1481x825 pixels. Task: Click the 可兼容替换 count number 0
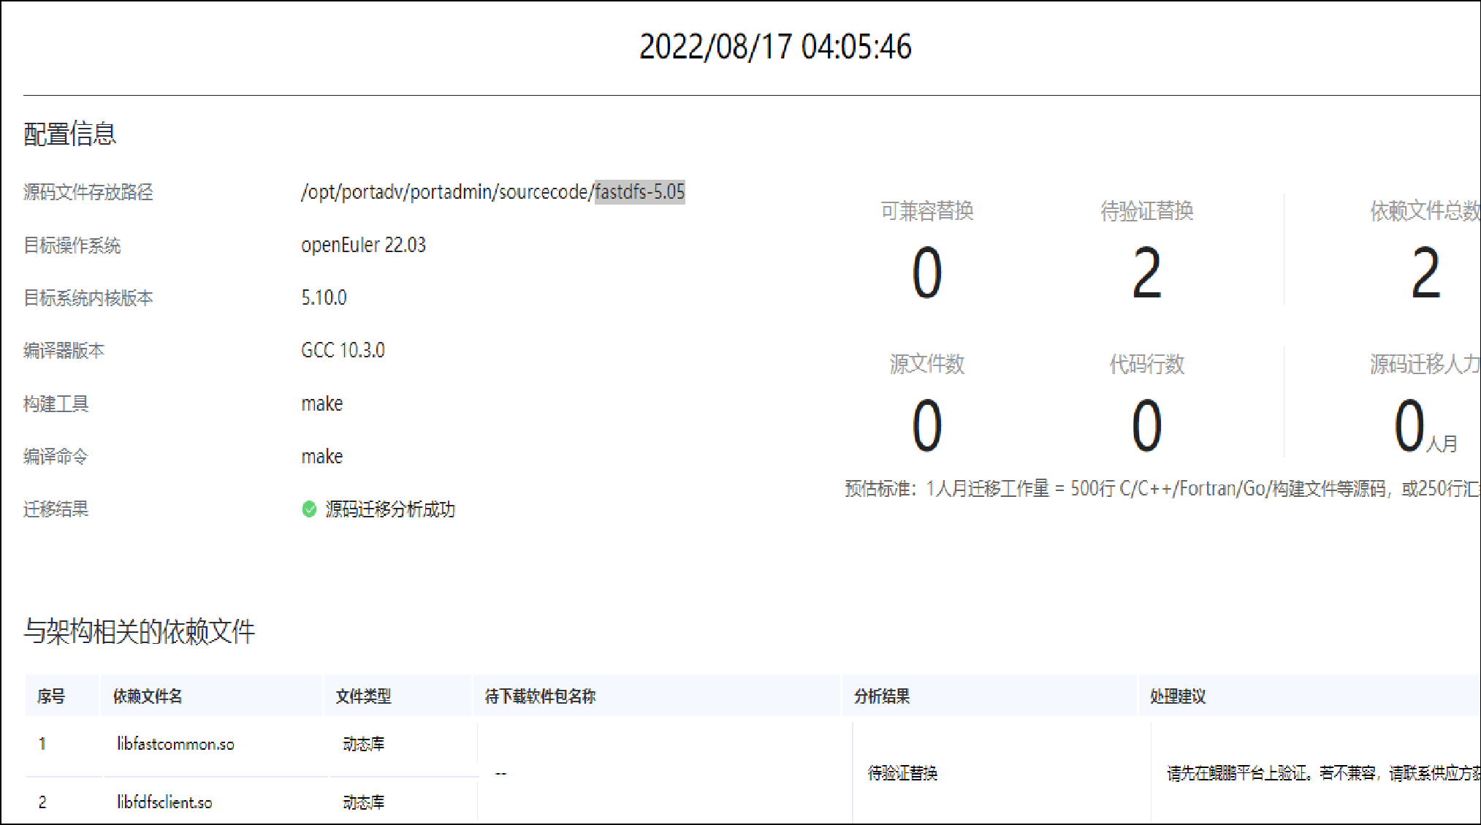point(926,273)
